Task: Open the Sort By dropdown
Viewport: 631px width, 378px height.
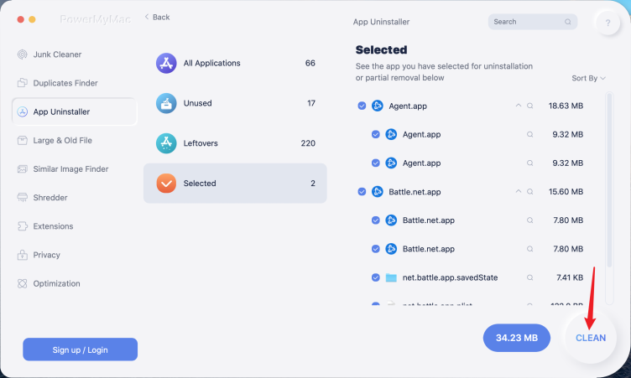Action: tap(588, 78)
